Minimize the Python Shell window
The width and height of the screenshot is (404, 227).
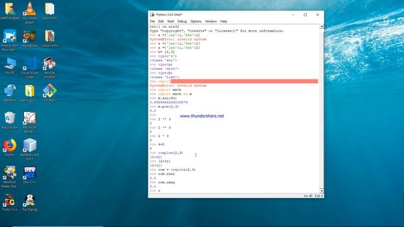click(x=293, y=15)
